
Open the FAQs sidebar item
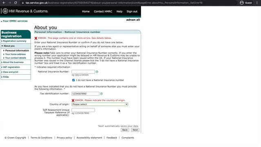coord(6,77)
